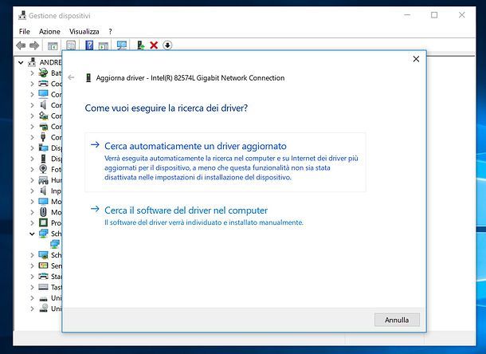Select the mouse icon in the device tree
This screenshot has width=486, height=354.
pyautogui.click(x=43, y=212)
